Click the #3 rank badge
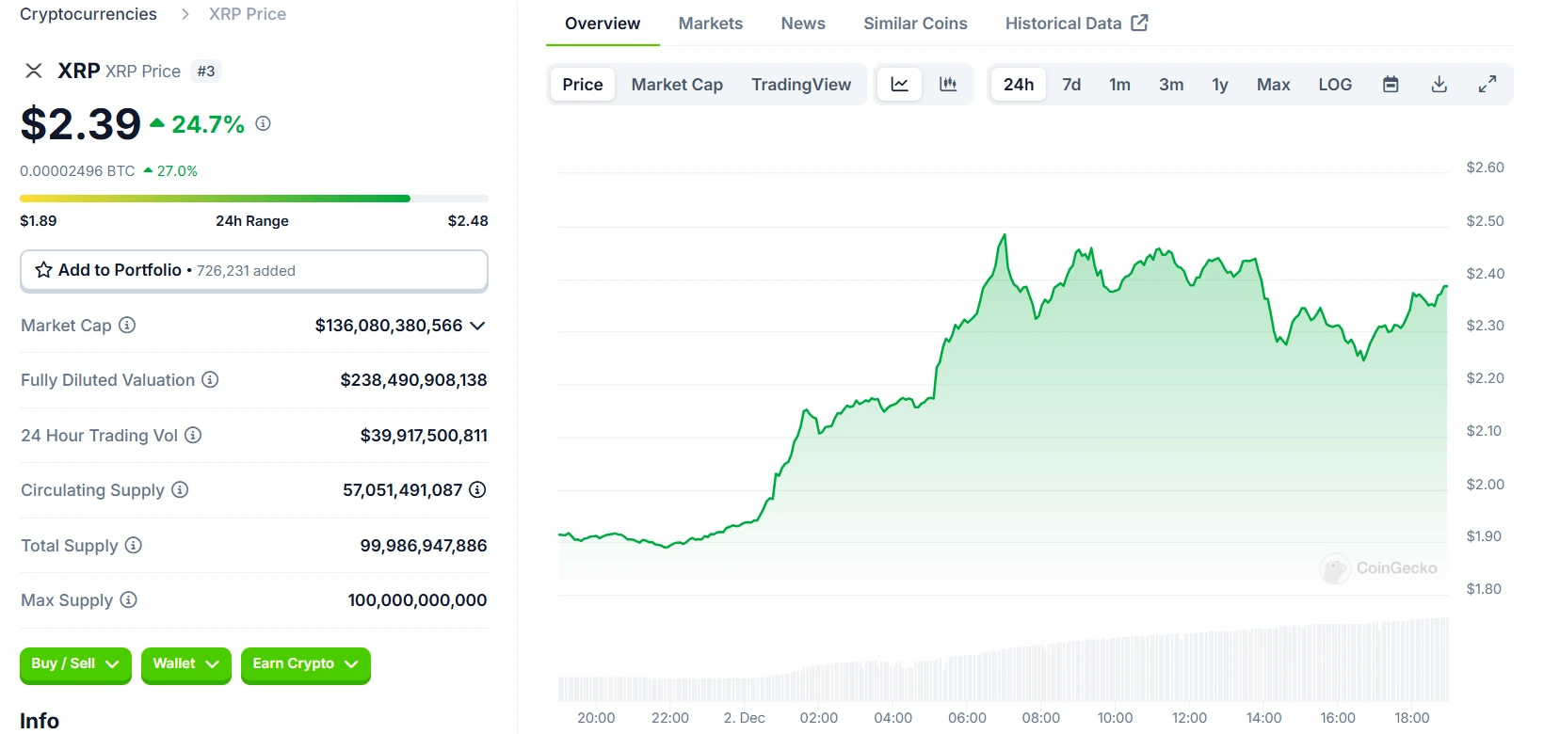Image resolution: width=1560 pixels, height=734 pixels. point(206,71)
